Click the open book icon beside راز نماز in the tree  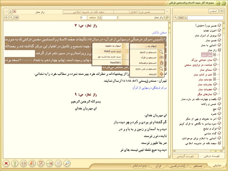219,50
